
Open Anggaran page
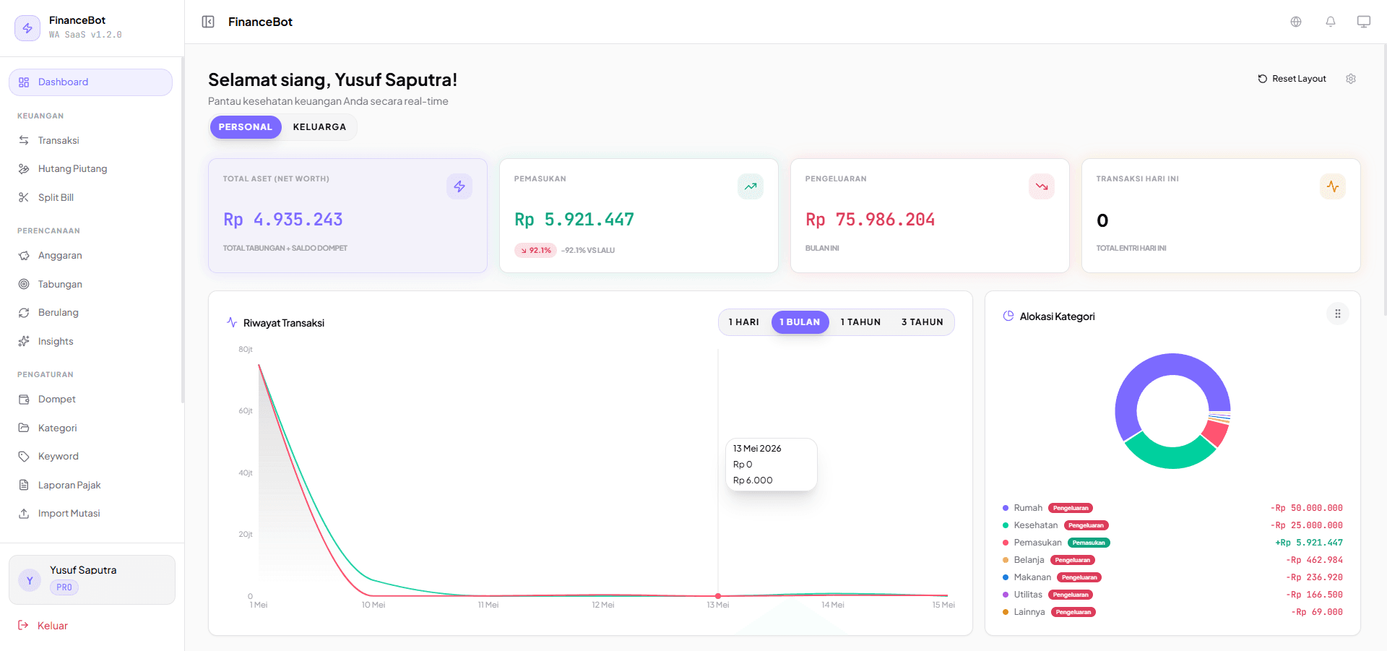90,255
